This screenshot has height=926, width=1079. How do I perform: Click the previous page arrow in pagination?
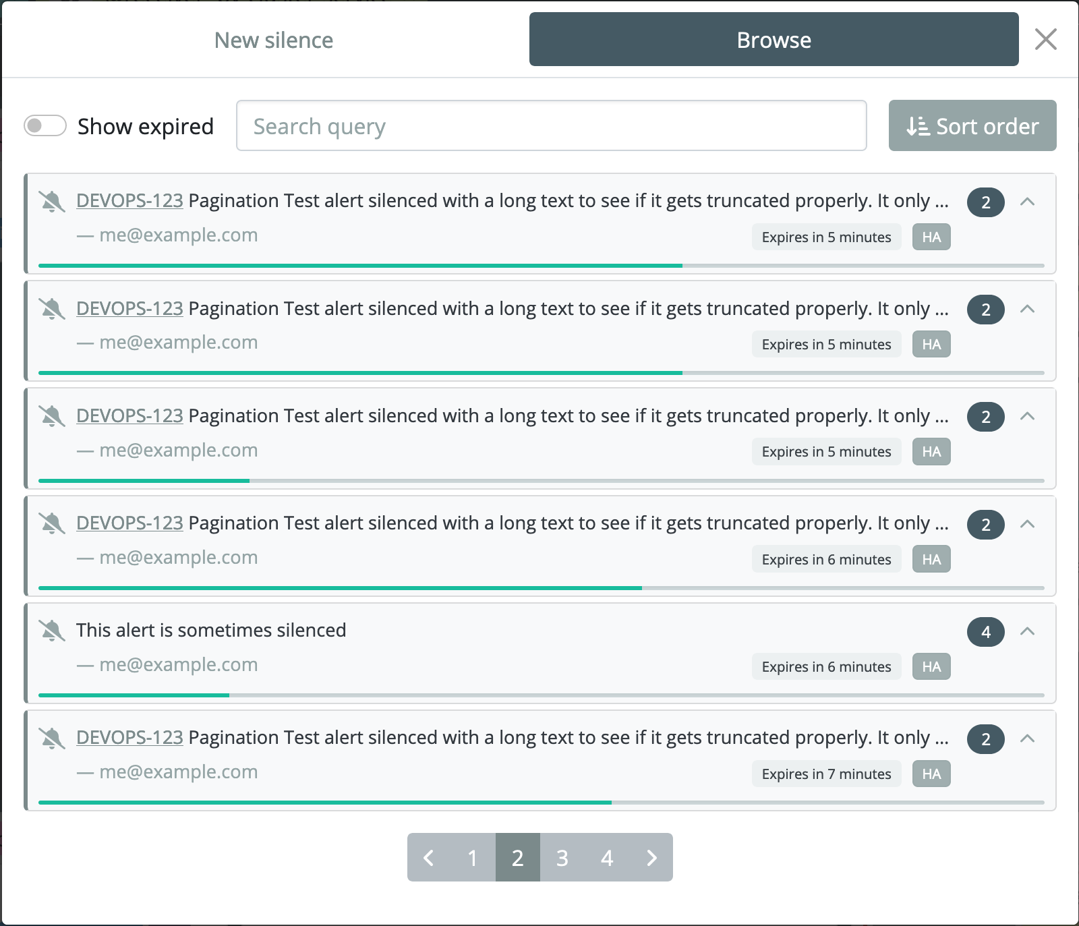tap(429, 857)
